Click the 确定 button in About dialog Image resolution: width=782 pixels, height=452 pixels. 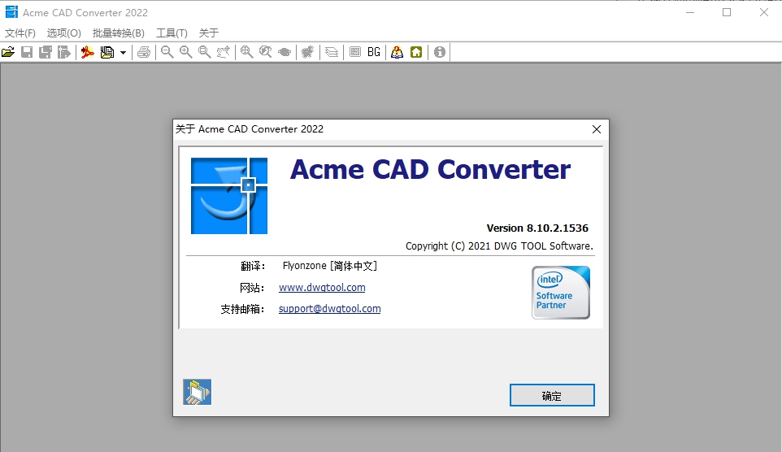[x=552, y=396]
